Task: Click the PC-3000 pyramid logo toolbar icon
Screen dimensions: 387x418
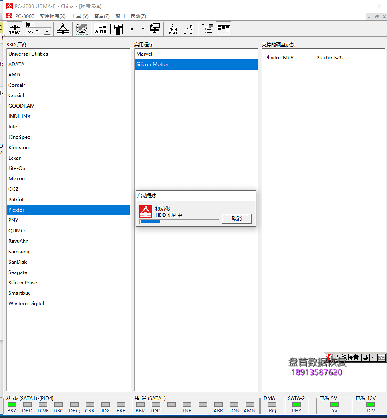Action: coord(63,29)
